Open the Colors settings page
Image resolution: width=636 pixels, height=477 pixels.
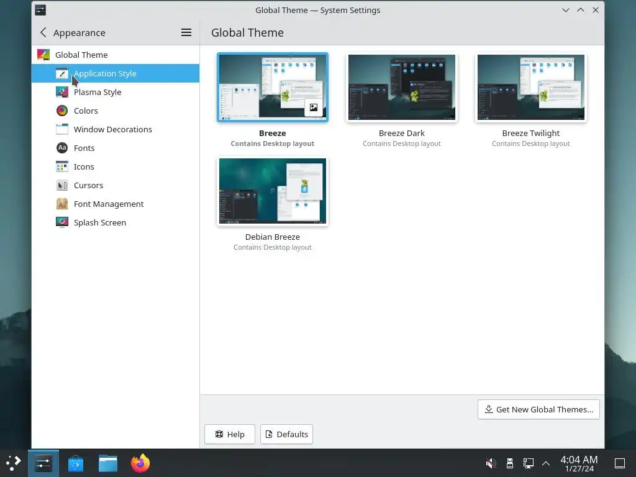pyautogui.click(x=115, y=111)
